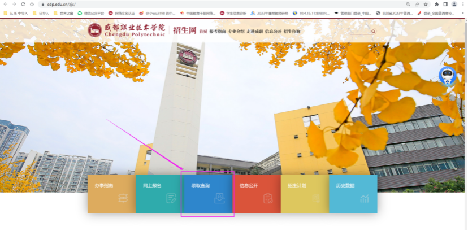
Task: Open the 微信公众平台 bookmark
Action: click(x=91, y=13)
